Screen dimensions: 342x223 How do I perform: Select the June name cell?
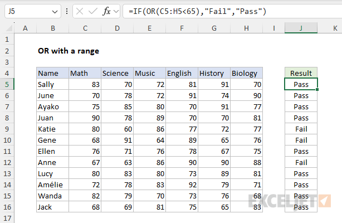tap(52, 95)
